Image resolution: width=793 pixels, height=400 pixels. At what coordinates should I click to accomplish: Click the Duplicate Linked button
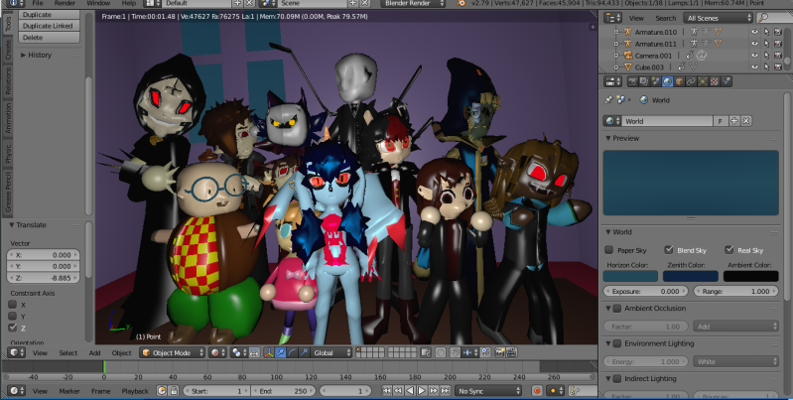tap(49, 26)
